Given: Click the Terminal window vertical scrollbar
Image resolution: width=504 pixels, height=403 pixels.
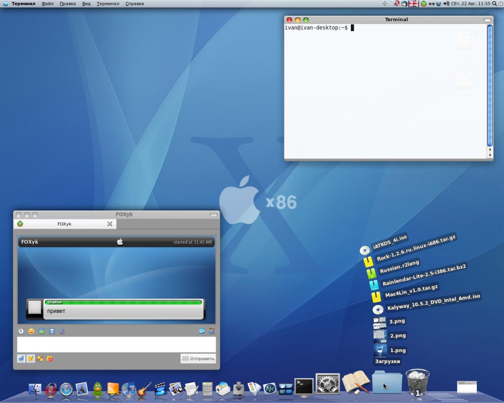Looking at the screenshot, I should click(x=490, y=85).
